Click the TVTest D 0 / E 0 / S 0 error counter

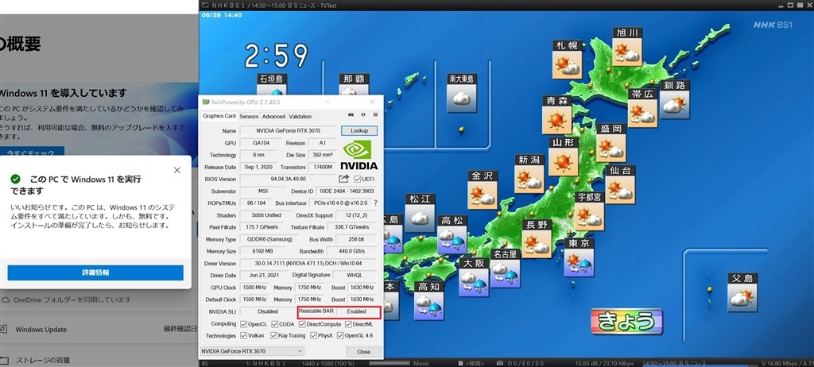click(525, 363)
